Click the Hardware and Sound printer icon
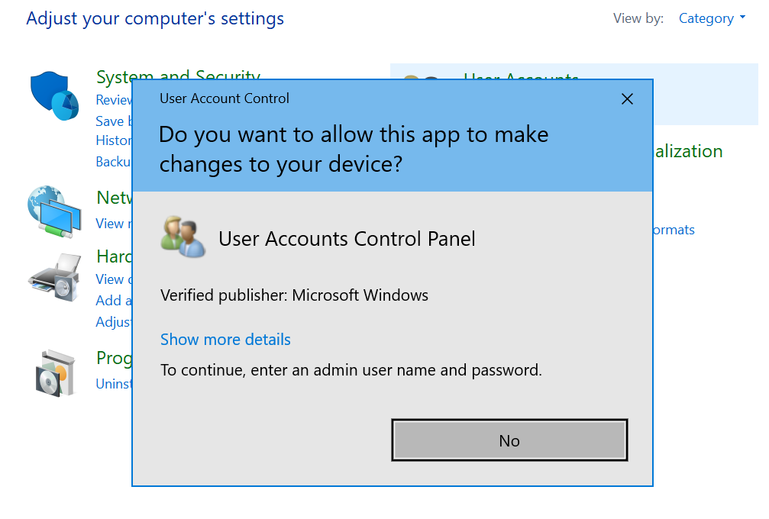 coord(53,279)
